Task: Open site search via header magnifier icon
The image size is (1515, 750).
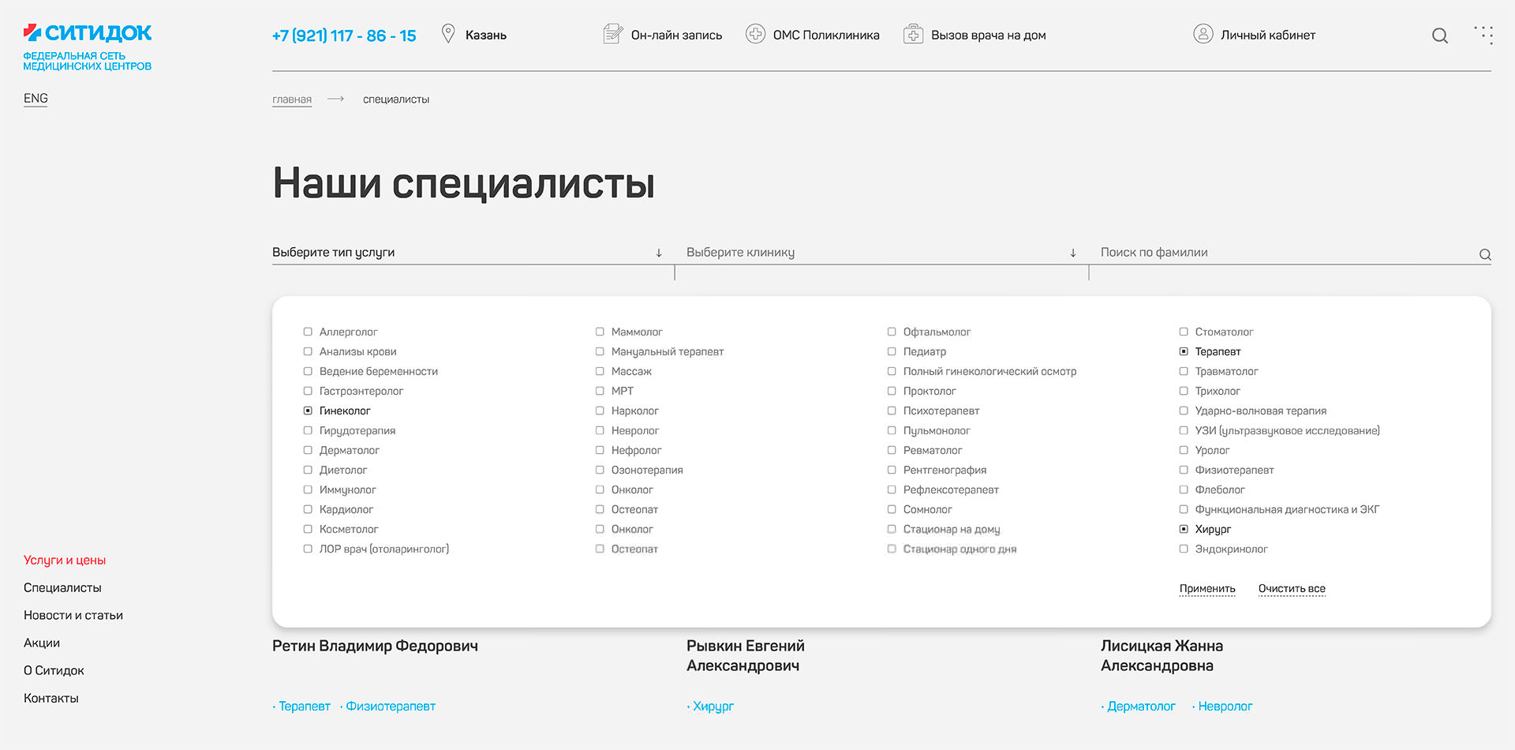Action: click(x=1440, y=36)
